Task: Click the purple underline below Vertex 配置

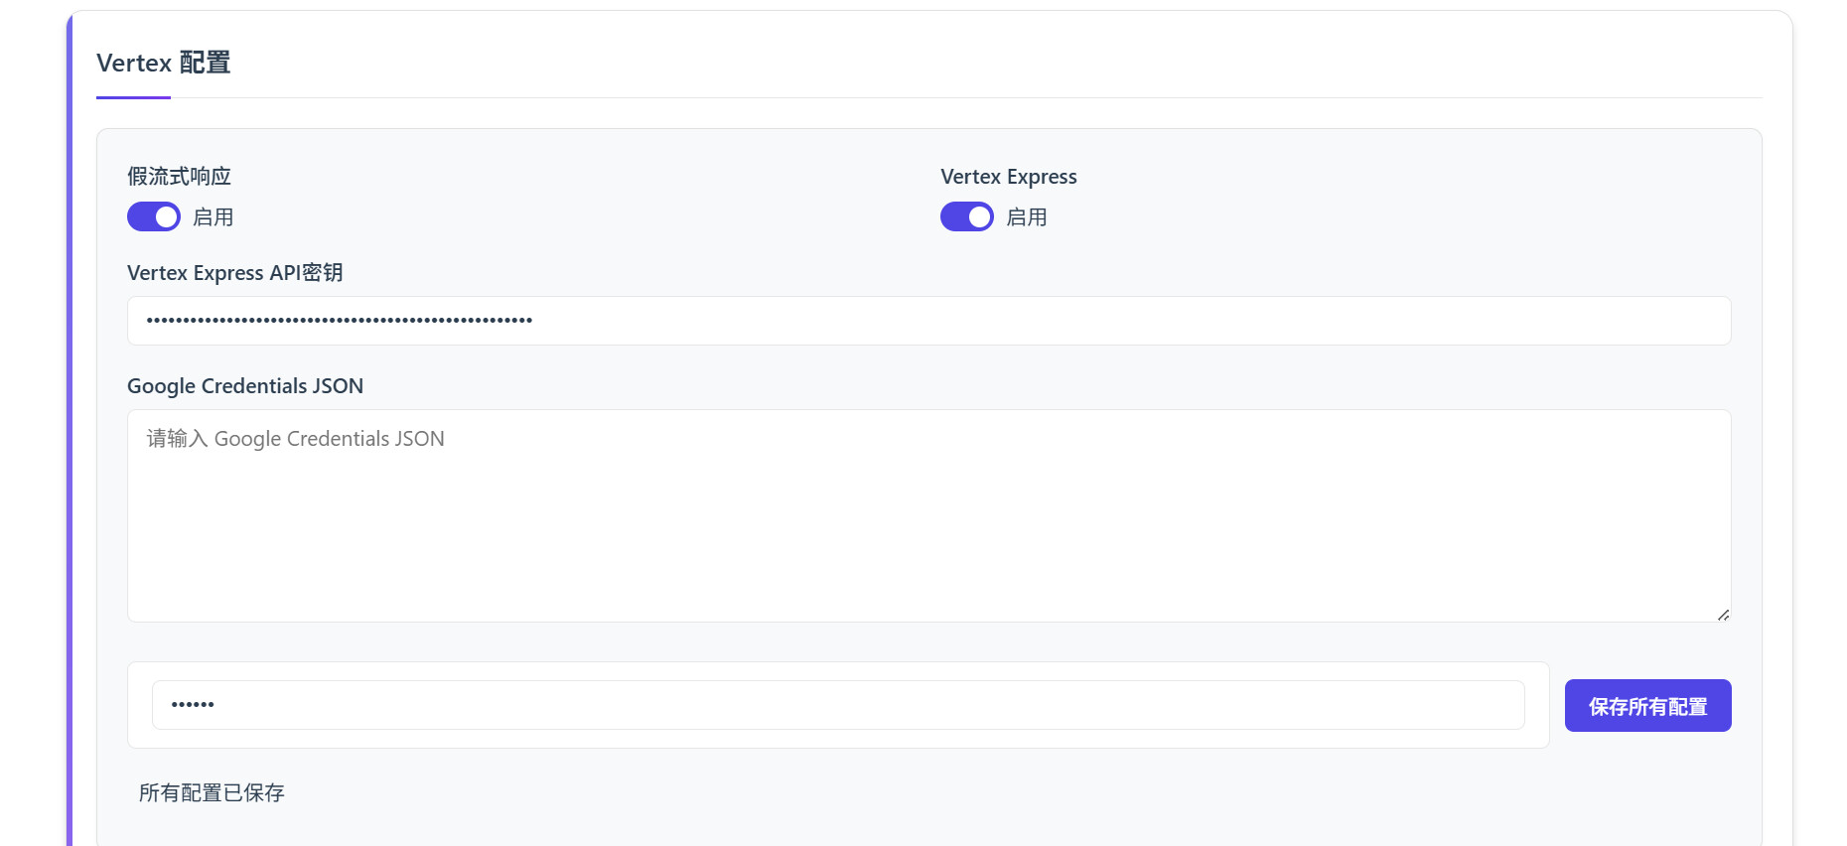Action: point(133,97)
